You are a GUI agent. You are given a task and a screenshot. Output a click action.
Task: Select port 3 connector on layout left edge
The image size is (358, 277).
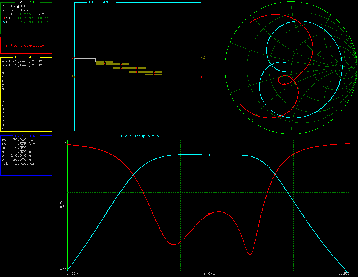click(74, 77)
